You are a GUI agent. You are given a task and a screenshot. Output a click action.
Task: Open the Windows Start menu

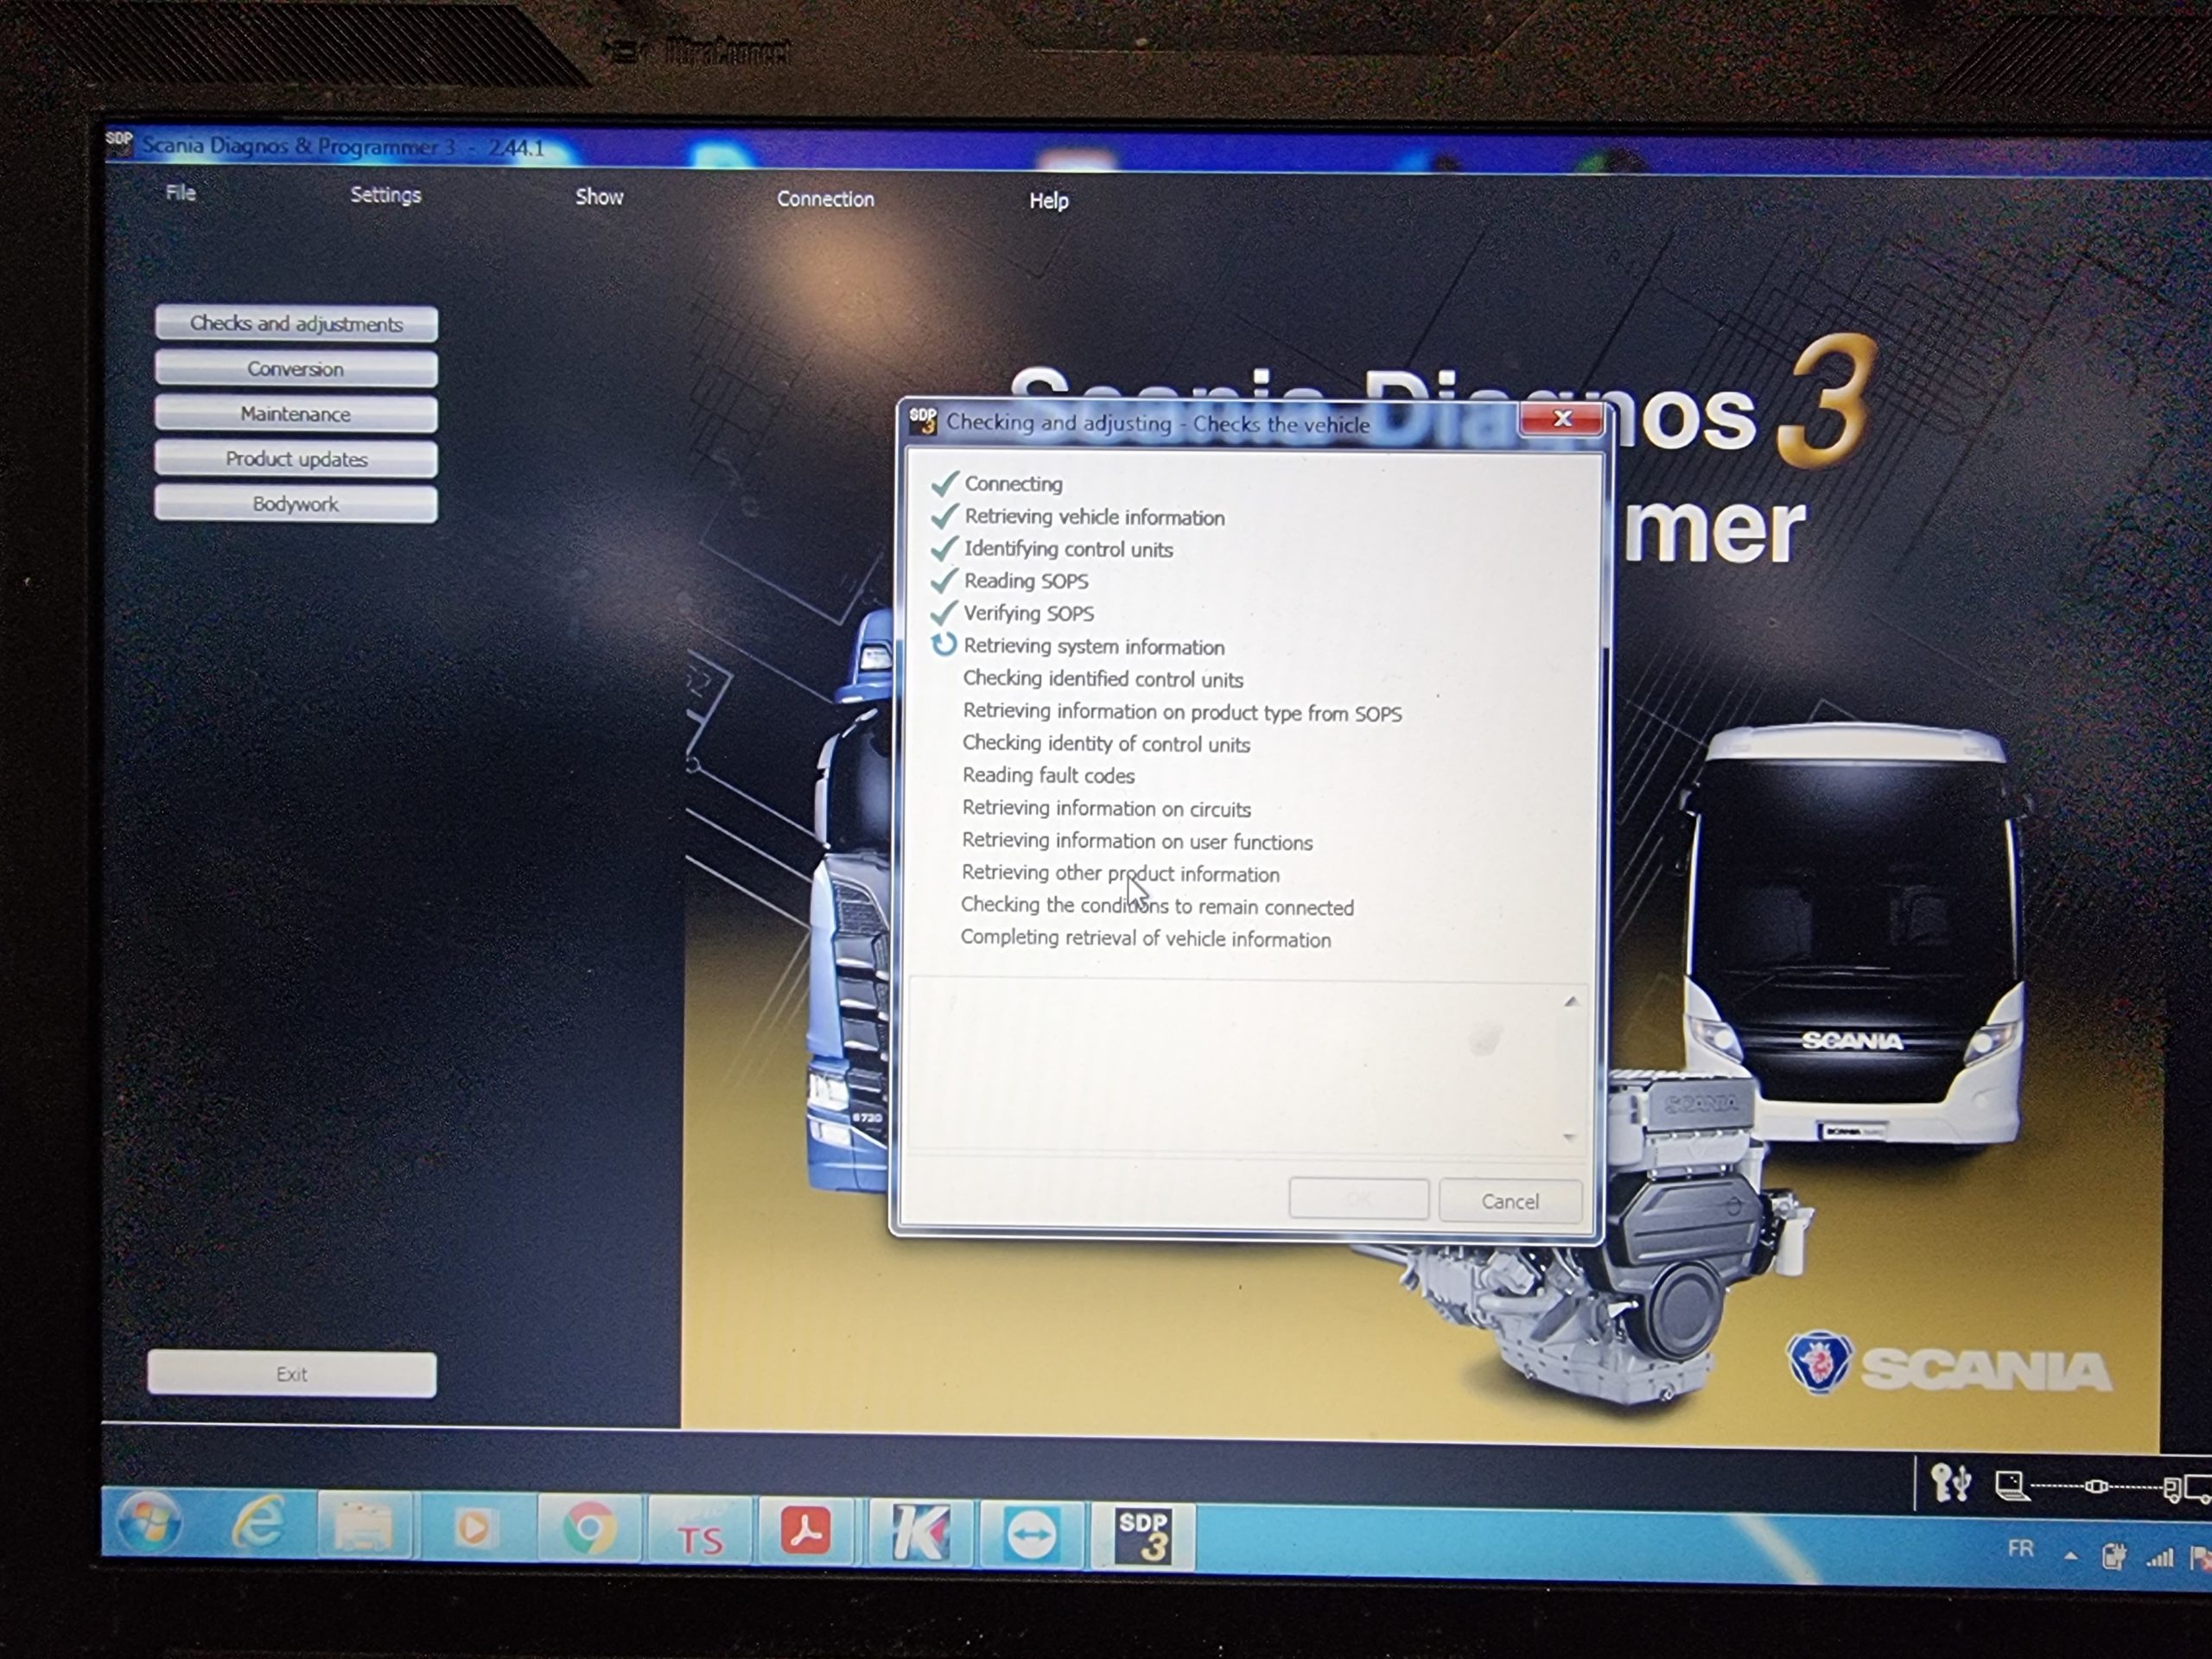150,1525
